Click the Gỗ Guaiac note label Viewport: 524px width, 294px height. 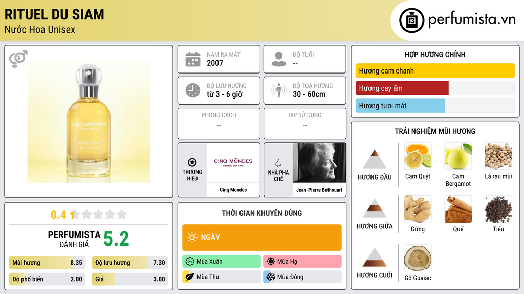tap(418, 278)
